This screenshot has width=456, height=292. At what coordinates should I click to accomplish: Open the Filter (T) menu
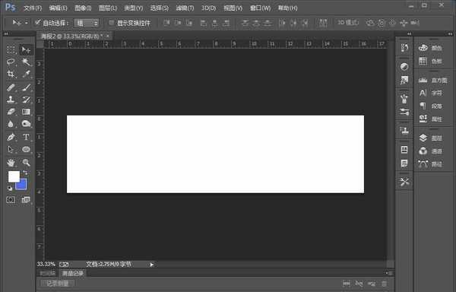pyautogui.click(x=185, y=8)
